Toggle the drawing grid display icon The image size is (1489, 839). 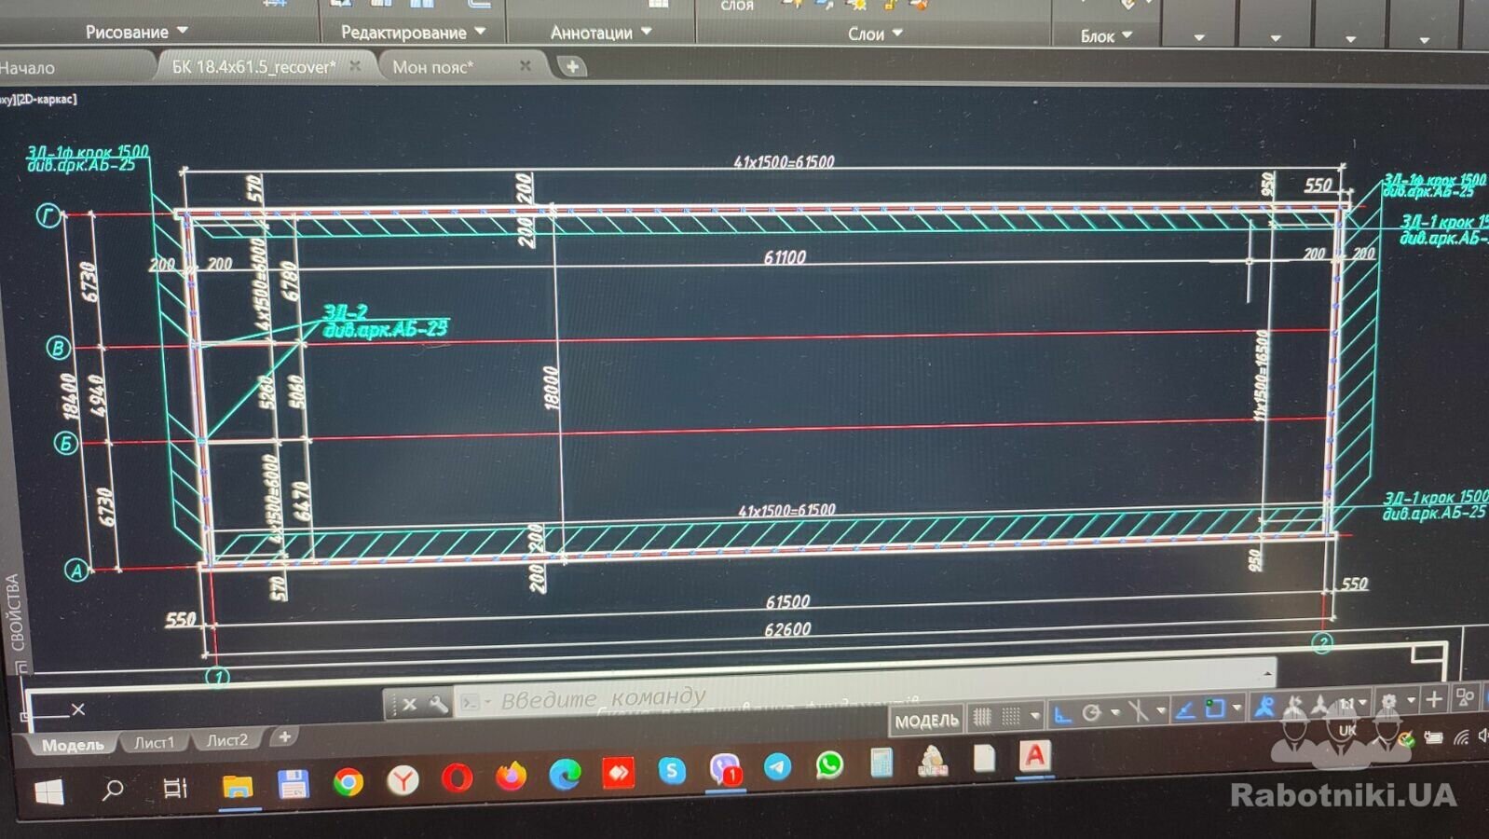[983, 716]
